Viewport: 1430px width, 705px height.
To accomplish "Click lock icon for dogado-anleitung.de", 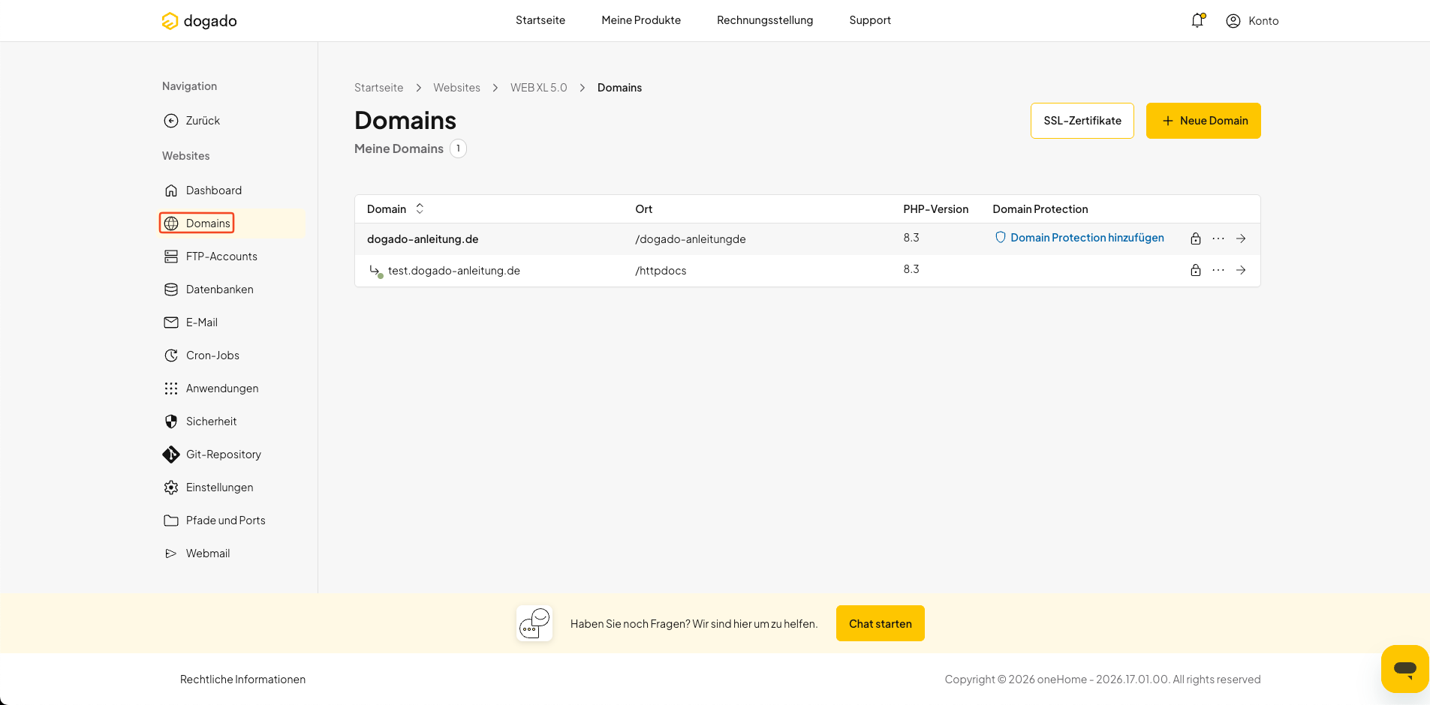I will coord(1195,238).
